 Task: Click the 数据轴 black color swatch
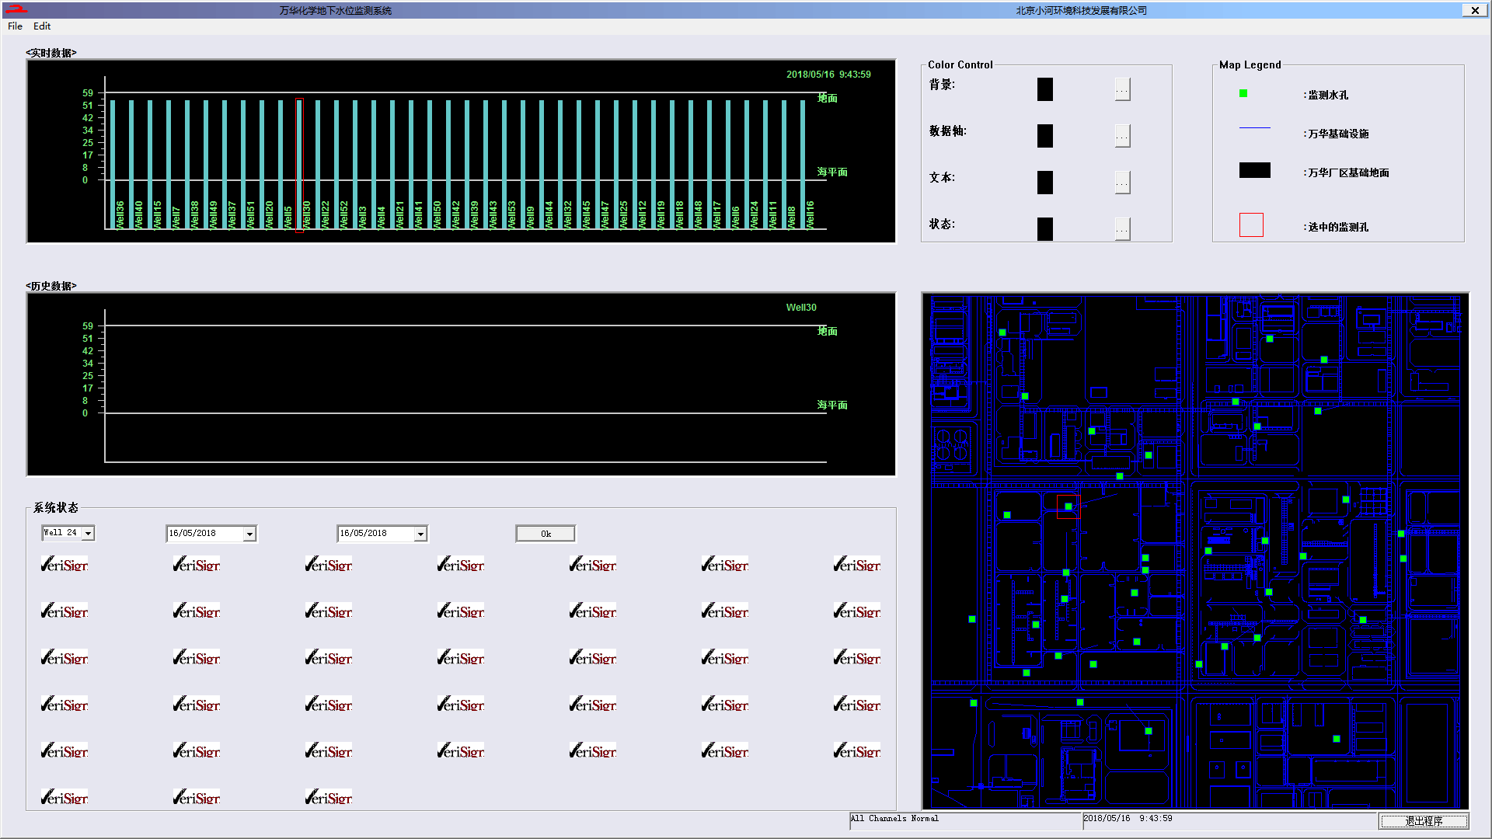tap(1045, 136)
